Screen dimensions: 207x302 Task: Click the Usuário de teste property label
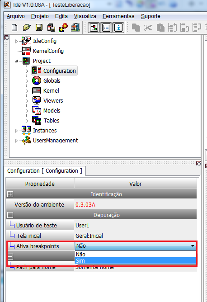coord(37,225)
